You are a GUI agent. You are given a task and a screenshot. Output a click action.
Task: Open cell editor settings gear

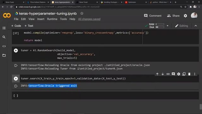179,74
